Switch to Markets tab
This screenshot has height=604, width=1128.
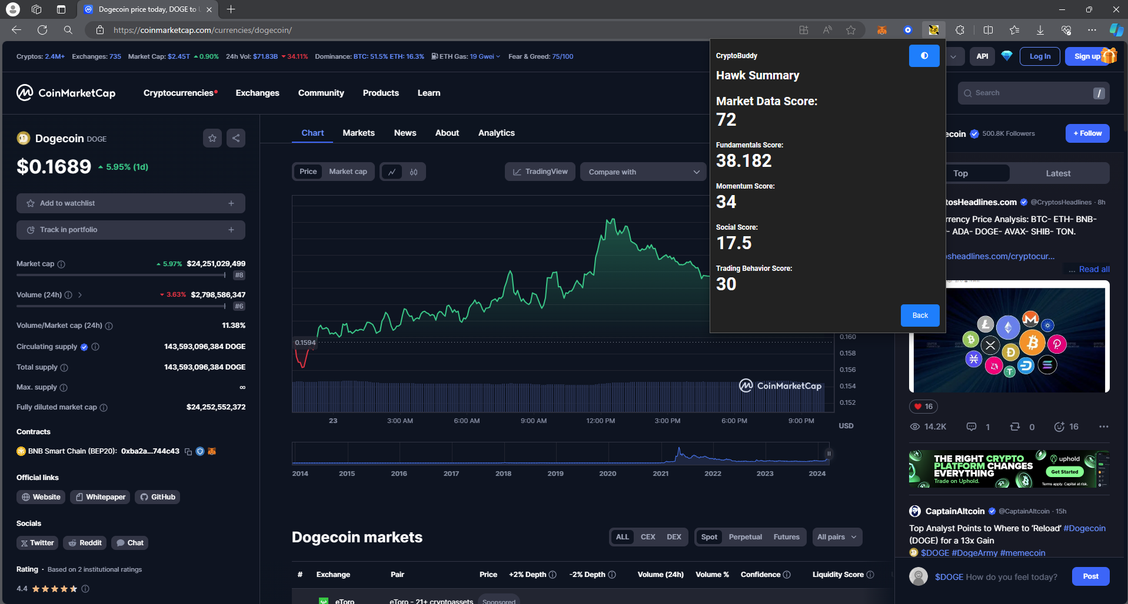point(358,133)
